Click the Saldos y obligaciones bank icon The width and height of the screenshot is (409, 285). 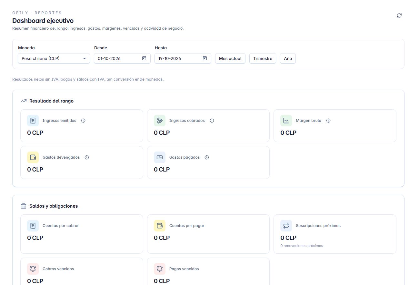(x=24, y=206)
